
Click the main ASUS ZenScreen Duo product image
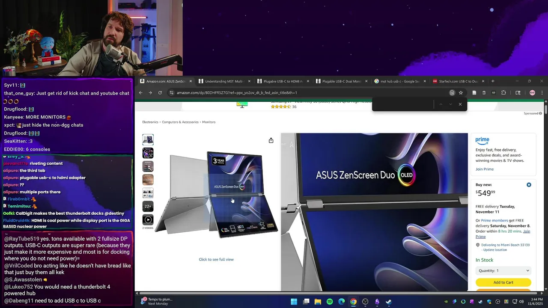point(216,195)
